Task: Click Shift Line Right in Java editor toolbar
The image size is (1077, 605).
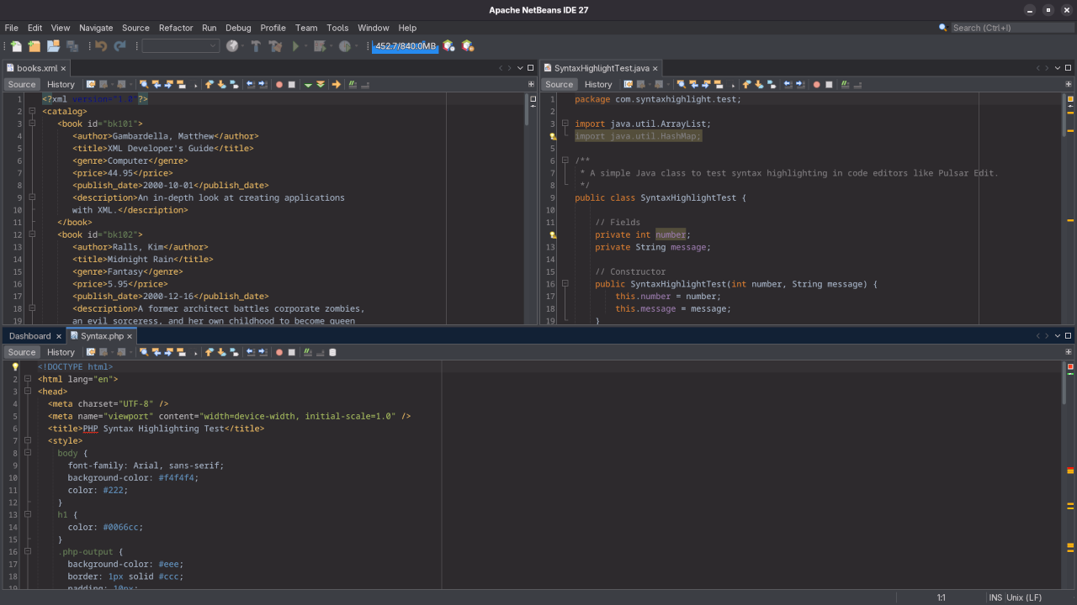Action: [801, 84]
